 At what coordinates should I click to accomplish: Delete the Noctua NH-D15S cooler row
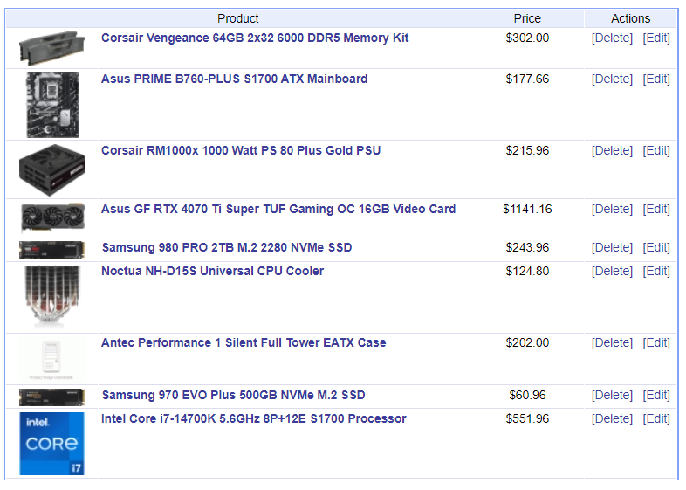[x=612, y=272]
